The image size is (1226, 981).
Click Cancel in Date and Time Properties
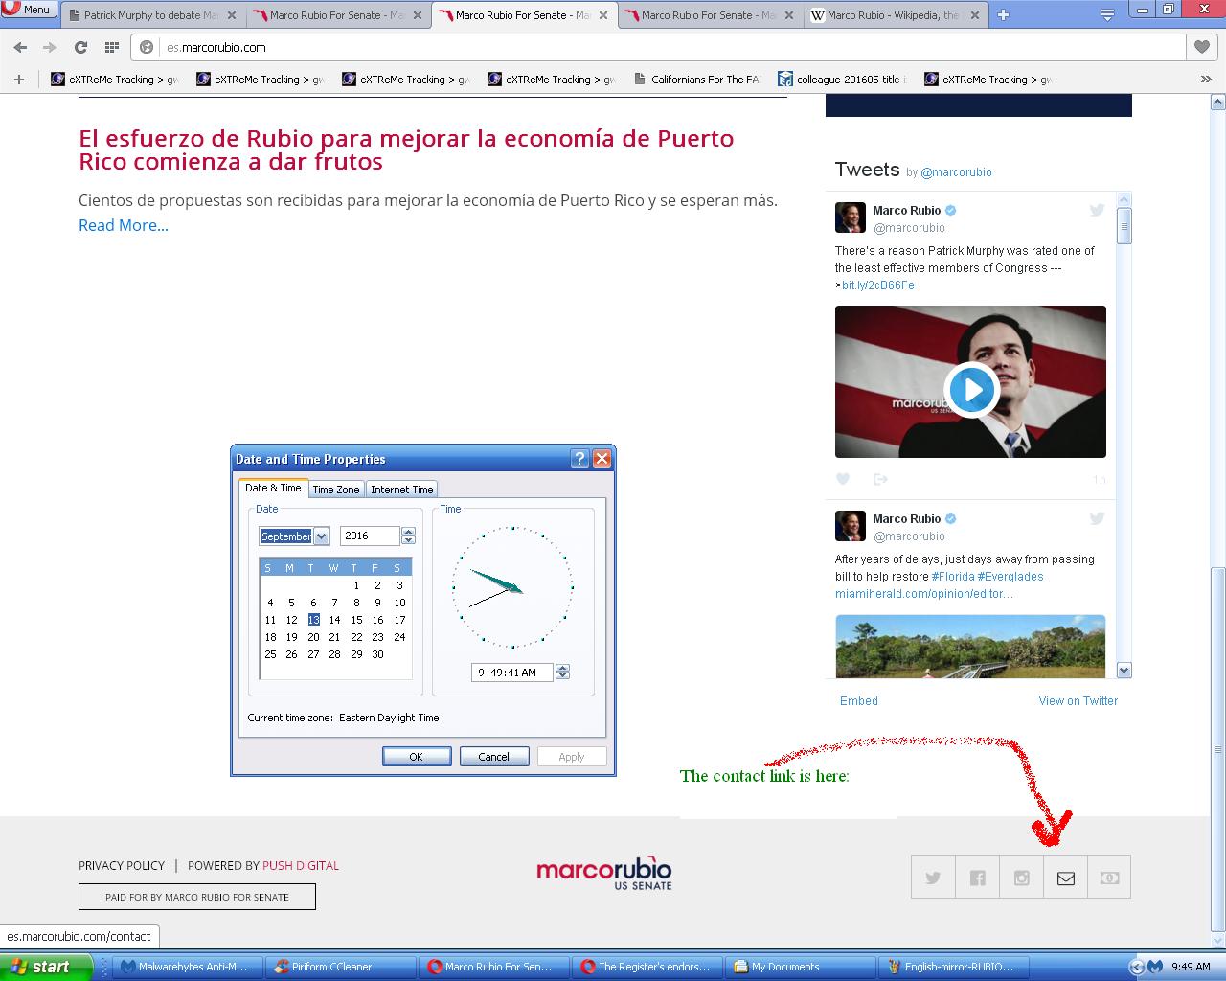coord(494,757)
